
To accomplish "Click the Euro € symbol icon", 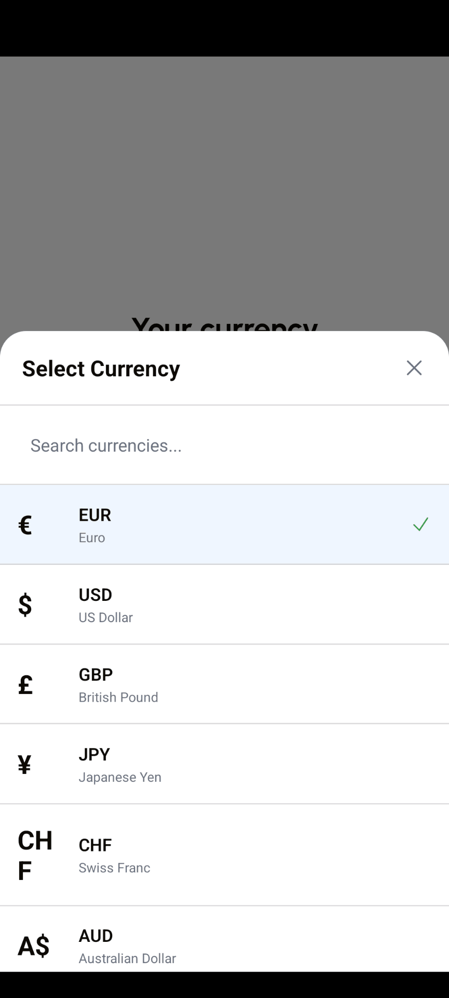I will [x=25, y=525].
